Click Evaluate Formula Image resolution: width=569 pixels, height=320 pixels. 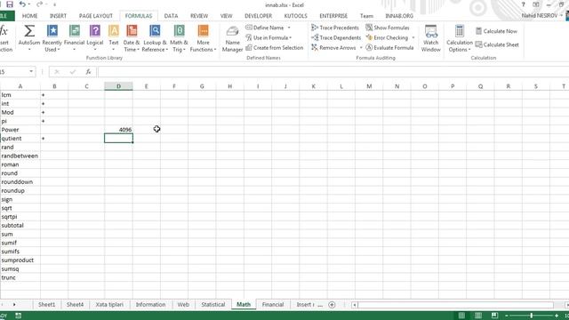click(389, 47)
